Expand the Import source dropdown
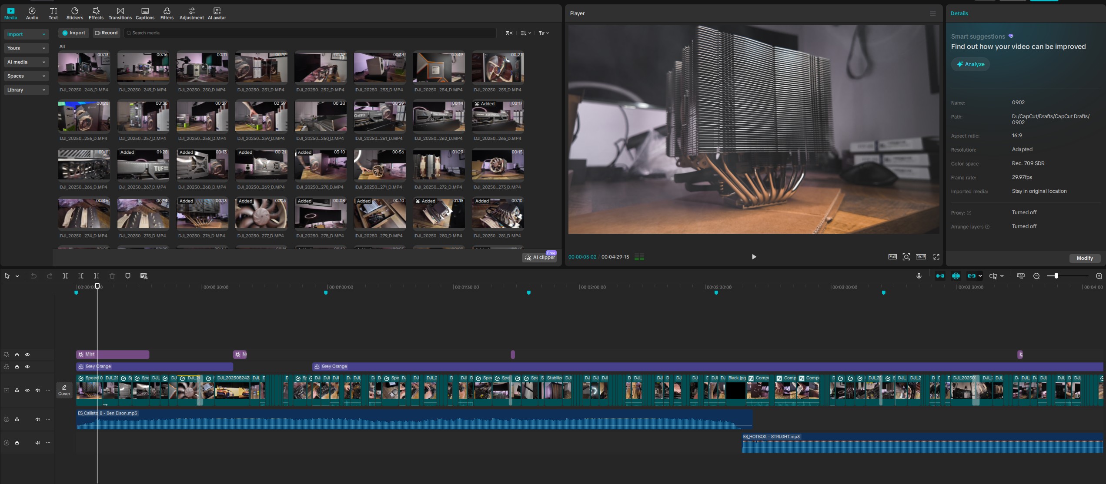This screenshot has height=484, width=1106. pyautogui.click(x=26, y=34)
